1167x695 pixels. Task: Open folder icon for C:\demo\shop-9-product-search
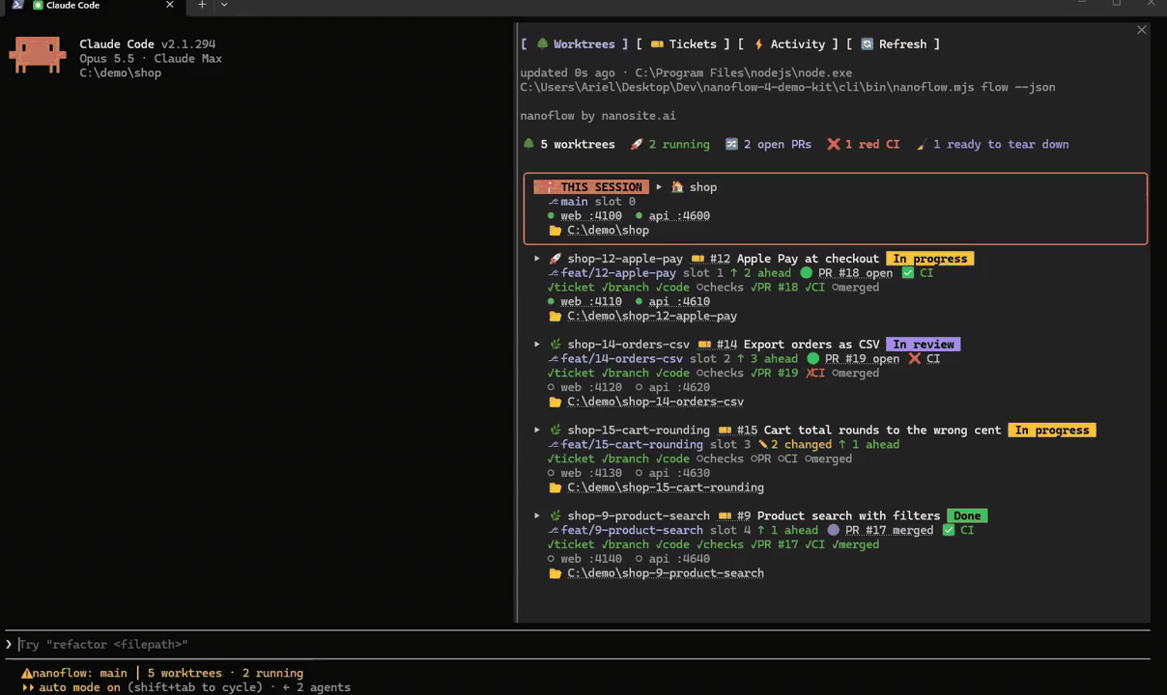555,574
